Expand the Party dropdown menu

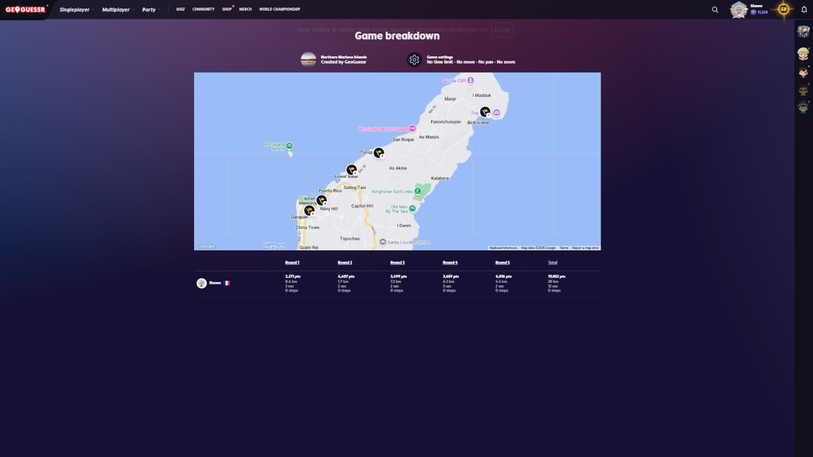[x=151, y=10]
